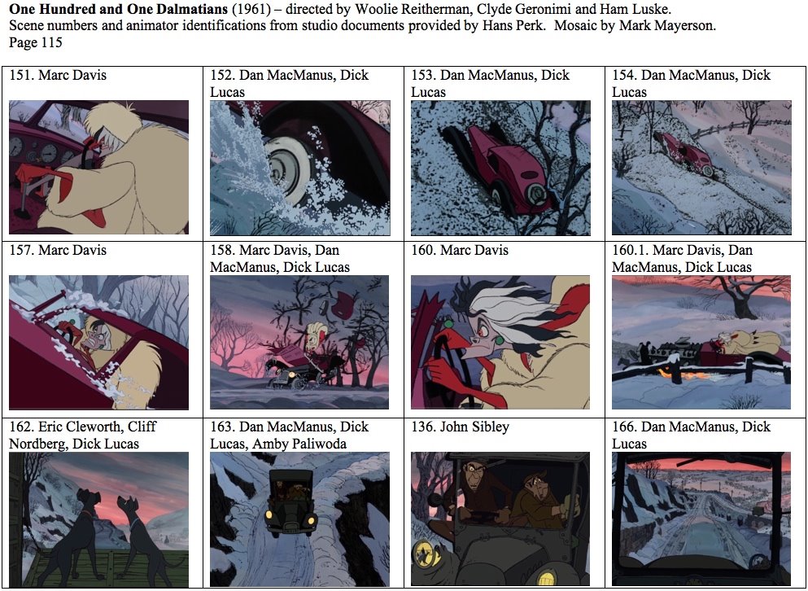
Task: Select scene 158 crashing car image
Action: point(299,343)
